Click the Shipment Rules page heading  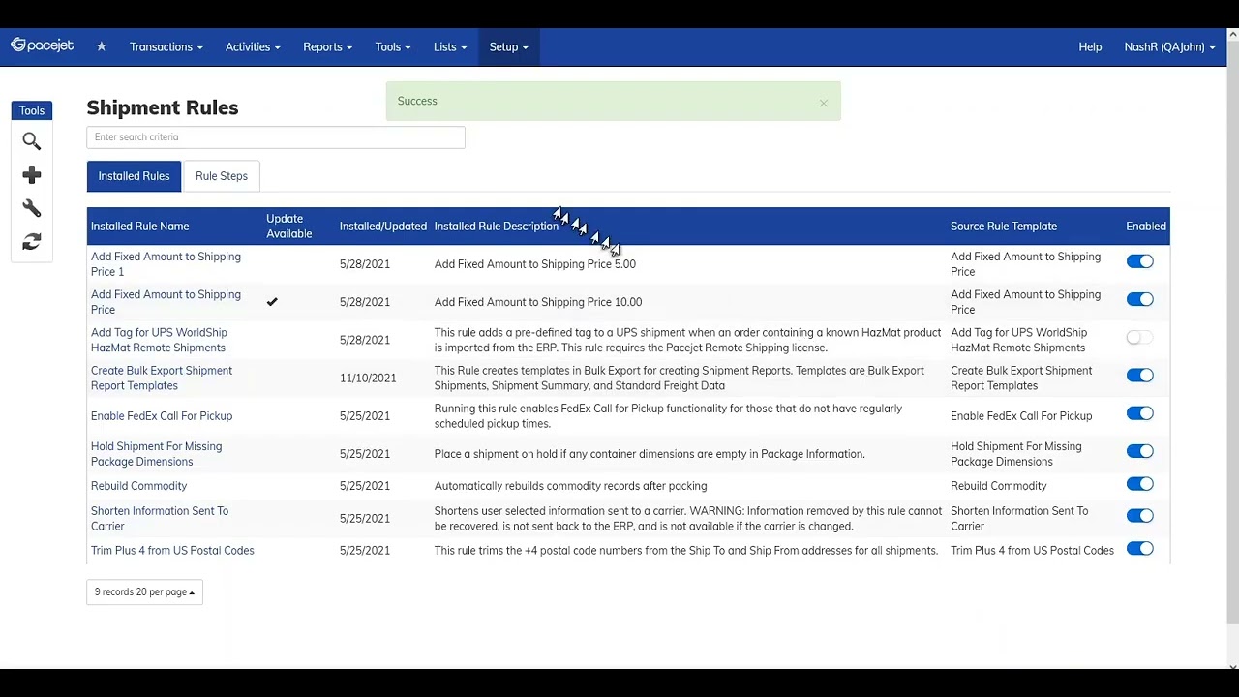(163, 107)
